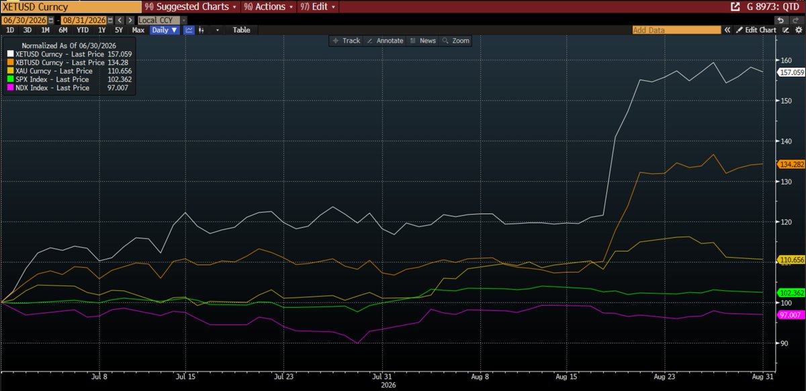
Task: Switch to Table view
Action: click(241, 30)
